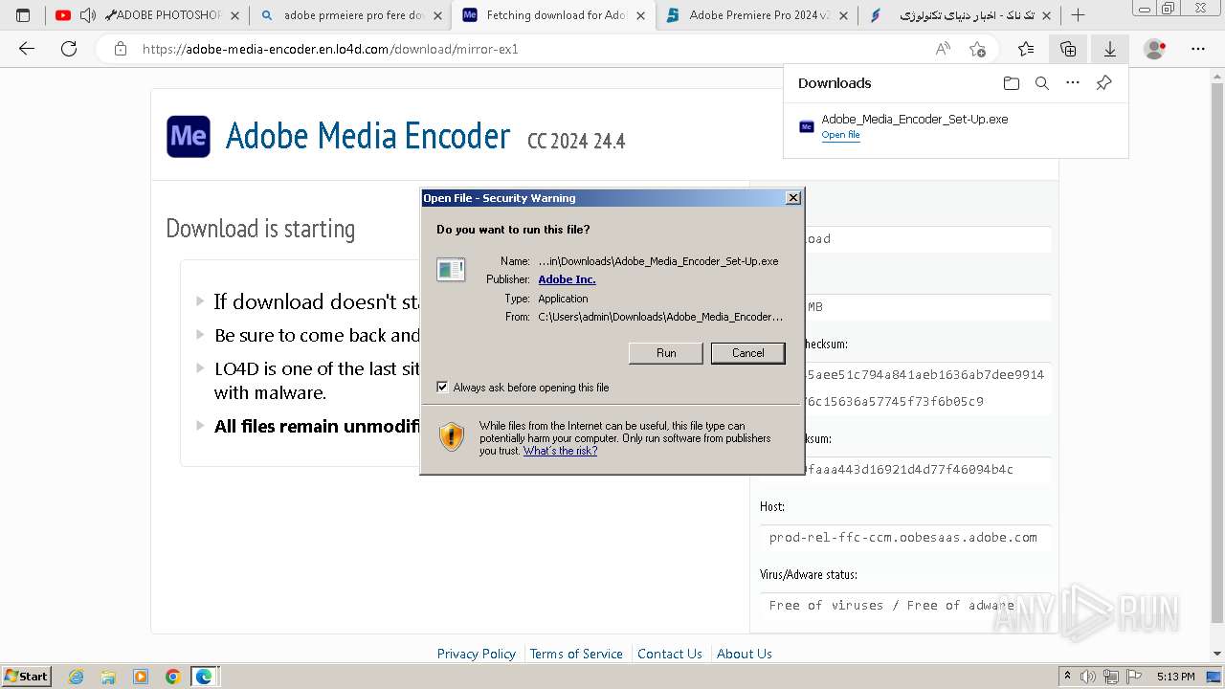Image resolution: width=1225 pixels, height=689 pixels.
Task: Cancel the Open File security warning
Action: tap(747, 353)
